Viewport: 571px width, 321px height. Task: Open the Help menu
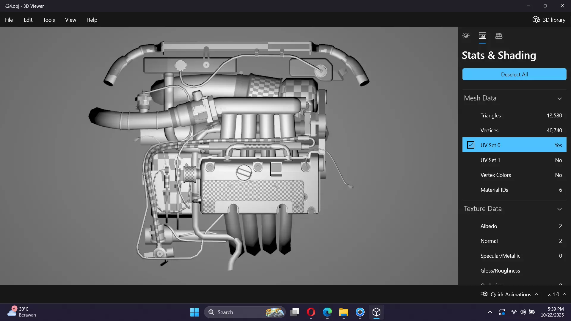(x=92, y=20)
